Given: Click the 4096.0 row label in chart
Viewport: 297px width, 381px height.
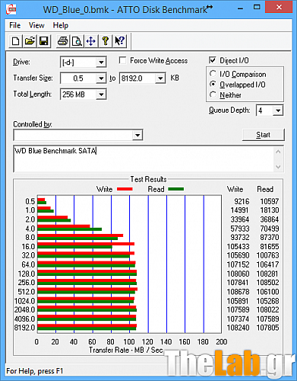Looking at the screenshot, I should [24, 319].
